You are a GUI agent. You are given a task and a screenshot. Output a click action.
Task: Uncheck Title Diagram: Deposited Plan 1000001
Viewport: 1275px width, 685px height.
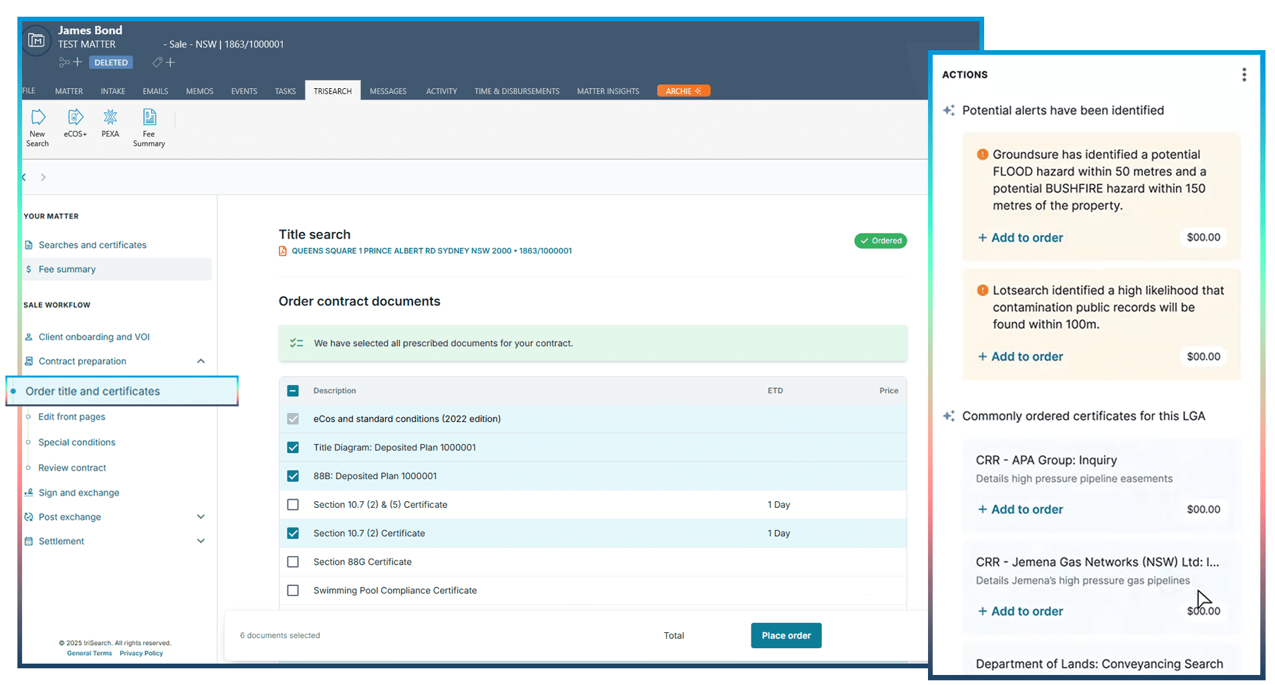click(x=293, y=448)
